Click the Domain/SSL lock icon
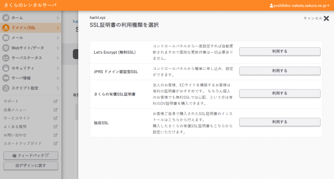 point(6,28)
